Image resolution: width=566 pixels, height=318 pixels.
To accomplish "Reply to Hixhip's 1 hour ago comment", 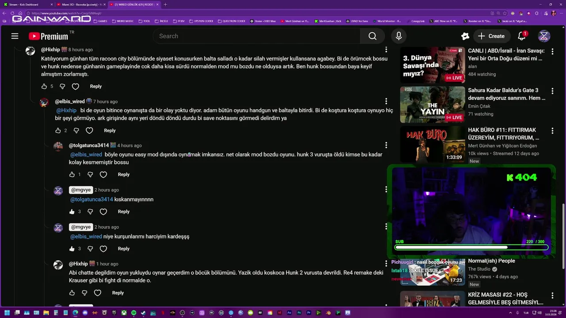I will click(118, 293).
